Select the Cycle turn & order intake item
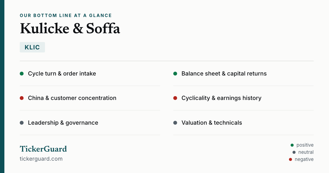Viewport: 329px width, 173px height. (90, 74)
